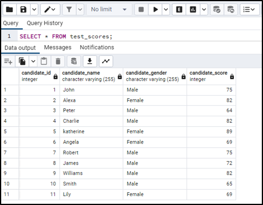Delete the selected rows
Screen dimensions: 263x205
pos(58,61)
